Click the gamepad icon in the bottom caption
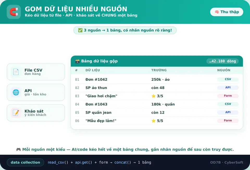 (18, 149)
